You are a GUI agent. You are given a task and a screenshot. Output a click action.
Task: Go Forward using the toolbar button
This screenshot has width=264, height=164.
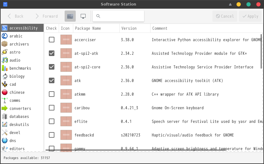[47, 16]
